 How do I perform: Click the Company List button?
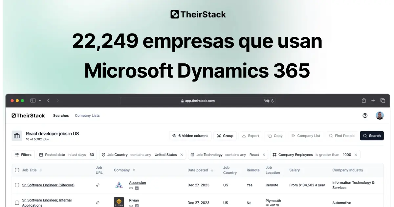coord(306,136)
